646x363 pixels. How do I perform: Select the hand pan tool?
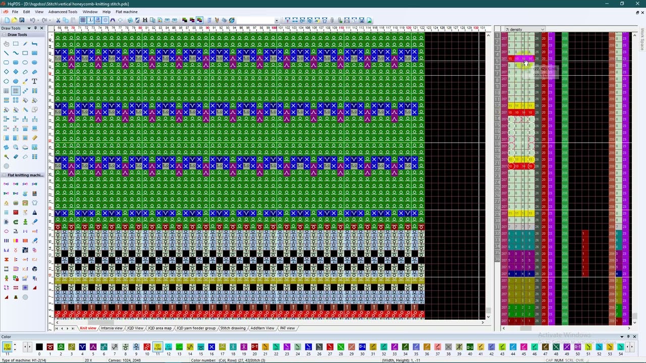pyautogui.click(x=7, y=44)
